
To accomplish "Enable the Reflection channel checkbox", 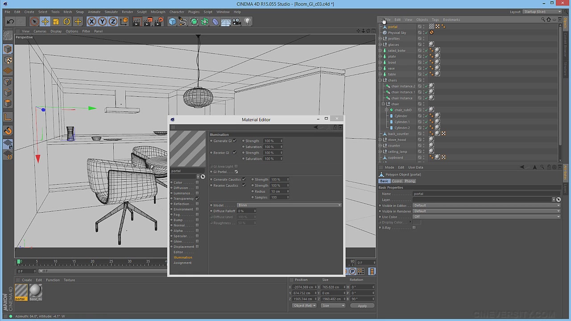I will pyautogui.click(x=197, y=204).
